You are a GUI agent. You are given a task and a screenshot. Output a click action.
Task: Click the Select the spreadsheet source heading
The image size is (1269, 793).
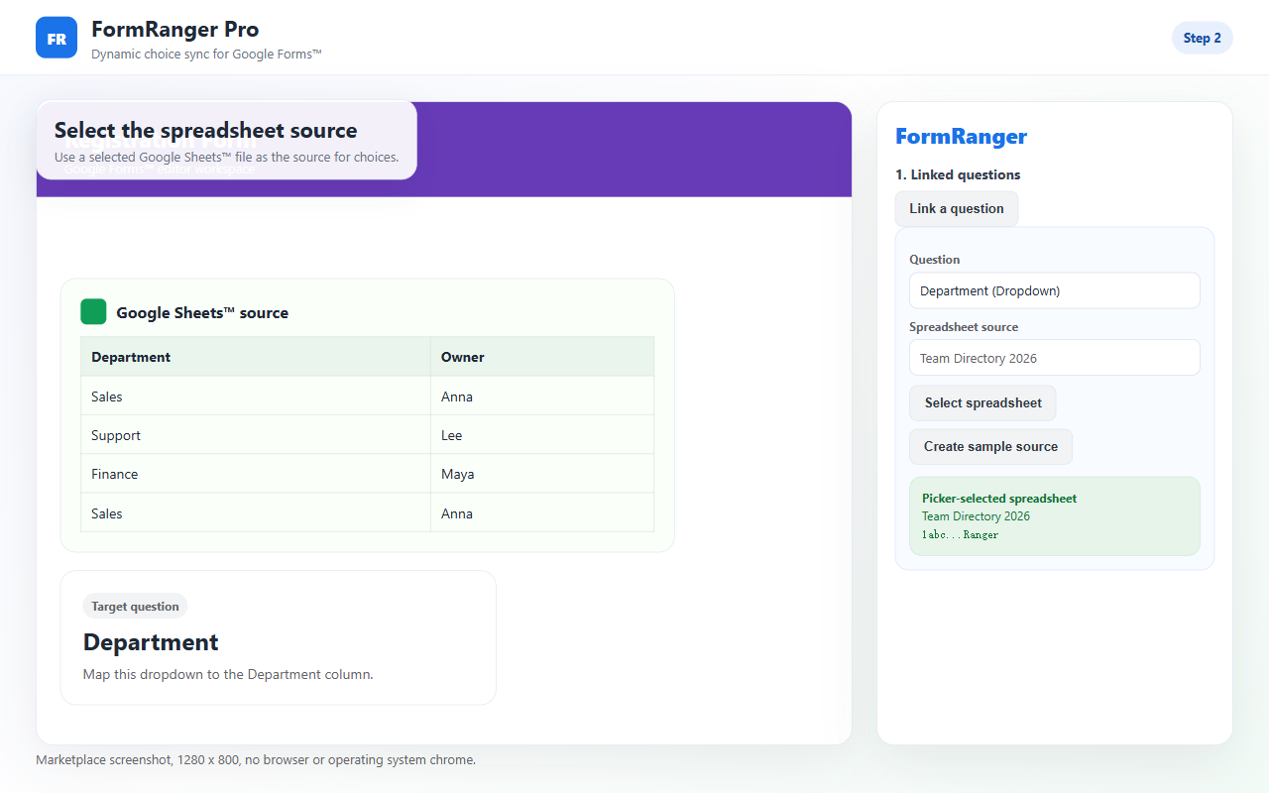coord(205,130)
